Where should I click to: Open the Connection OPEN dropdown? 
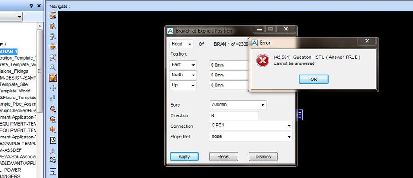click(x=289, y=126)
